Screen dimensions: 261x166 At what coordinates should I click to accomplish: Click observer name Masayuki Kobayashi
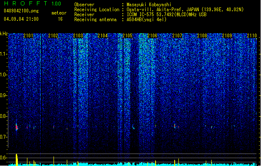(x=149, y=5)
